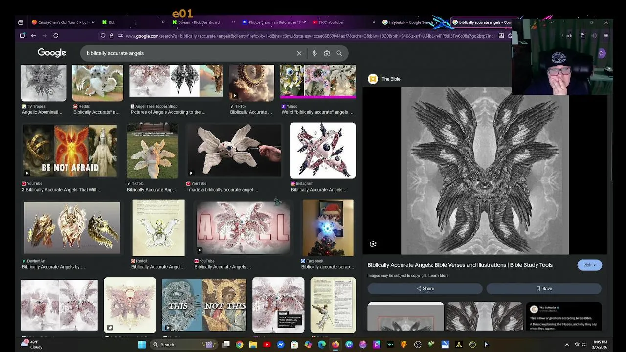The height and width of the screenshot is (352, 626).
Task: Reload the current page
Action: point(56,36)
